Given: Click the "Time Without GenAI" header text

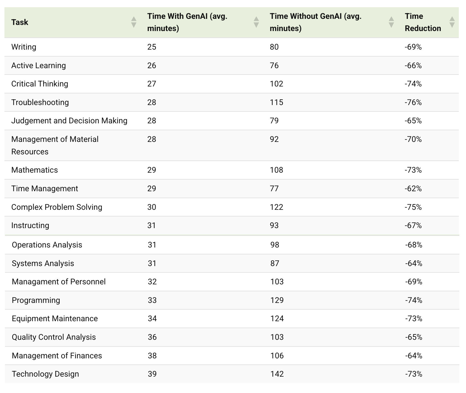Looking at the screenshot, I should [315, 22].
